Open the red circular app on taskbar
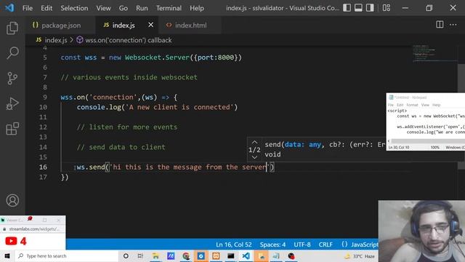 [291, 256]
